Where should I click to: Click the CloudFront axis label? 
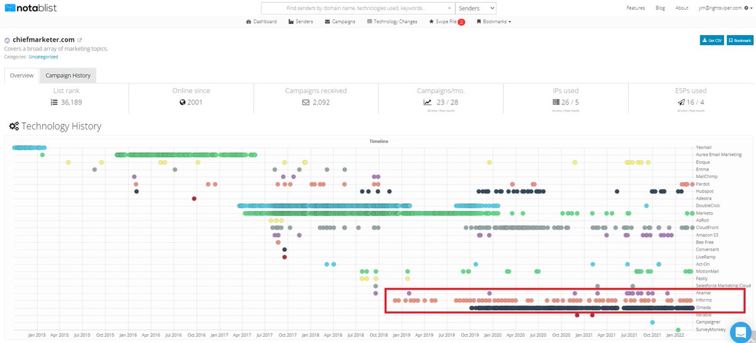(707, 228)
